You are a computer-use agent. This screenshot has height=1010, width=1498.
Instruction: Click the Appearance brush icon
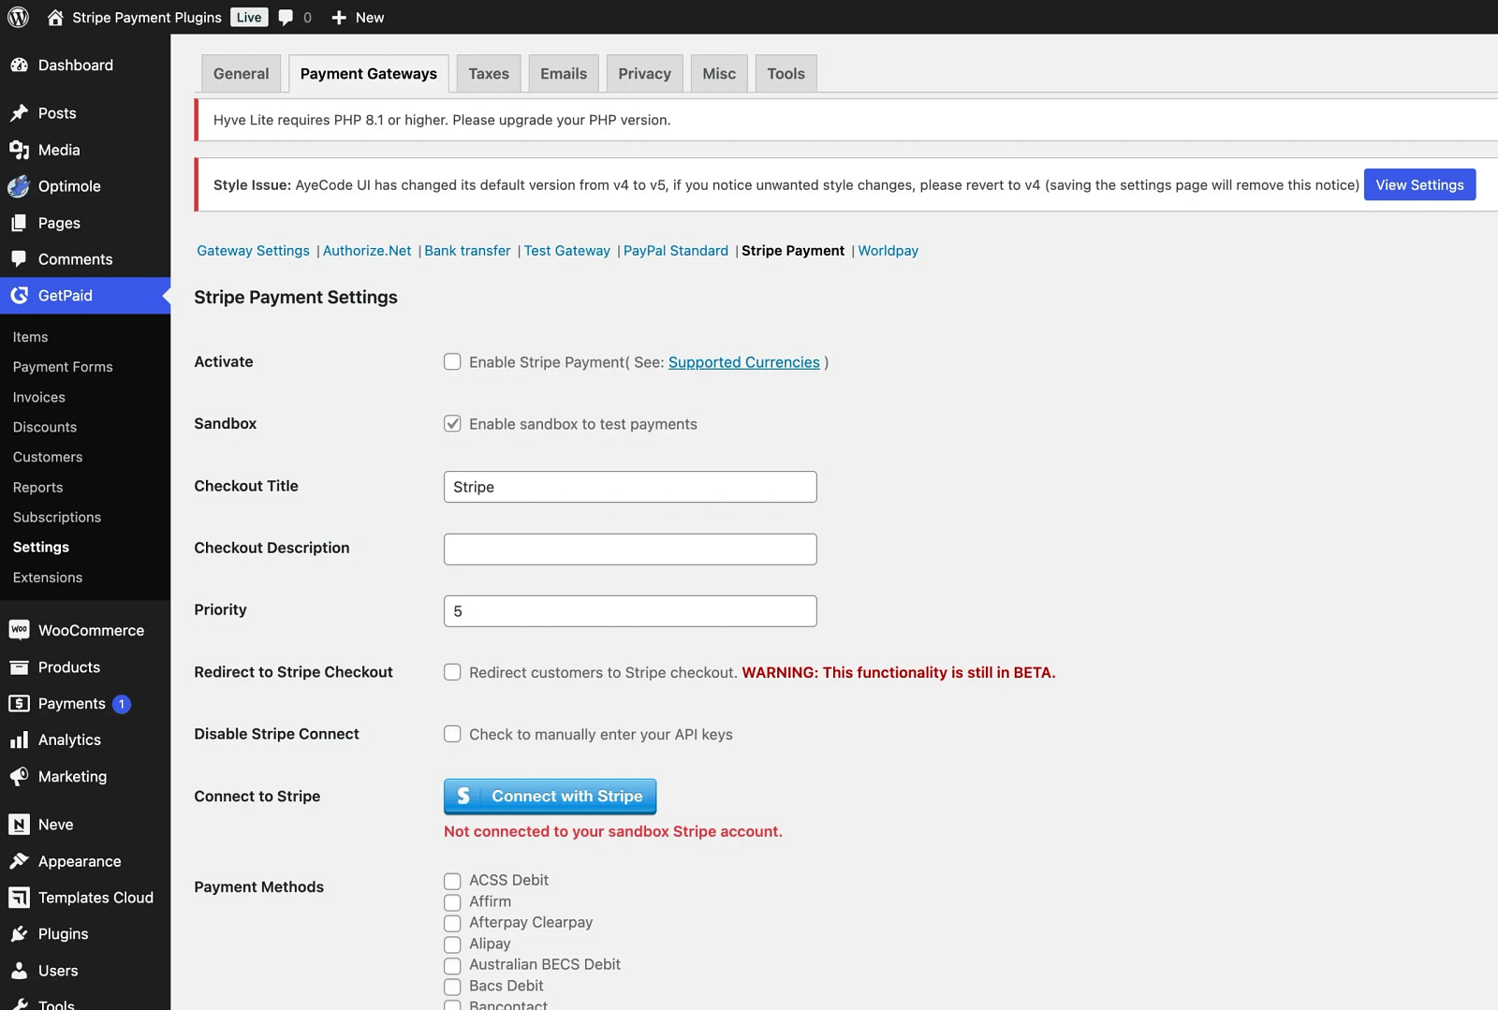coord(19,861)
